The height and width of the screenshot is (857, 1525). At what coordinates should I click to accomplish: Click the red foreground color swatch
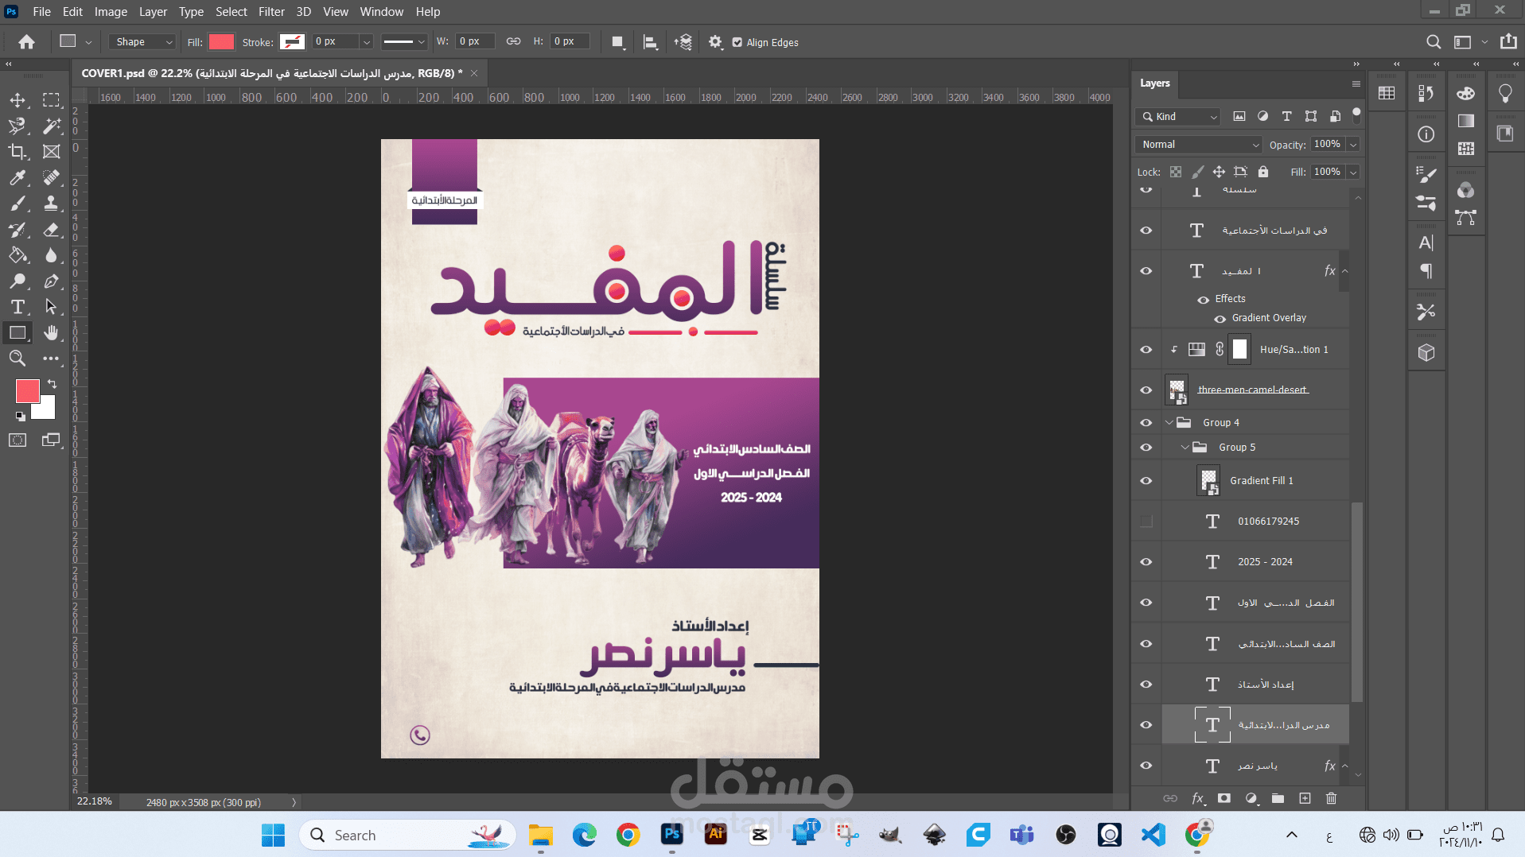27,390
